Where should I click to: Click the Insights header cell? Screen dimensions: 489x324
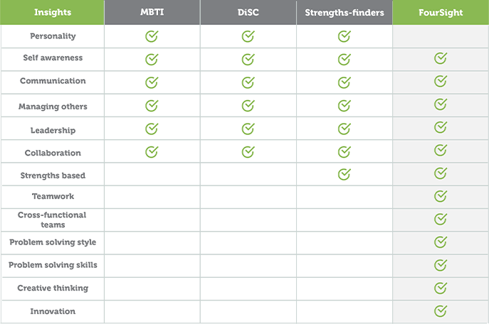(x=53, y=12)
